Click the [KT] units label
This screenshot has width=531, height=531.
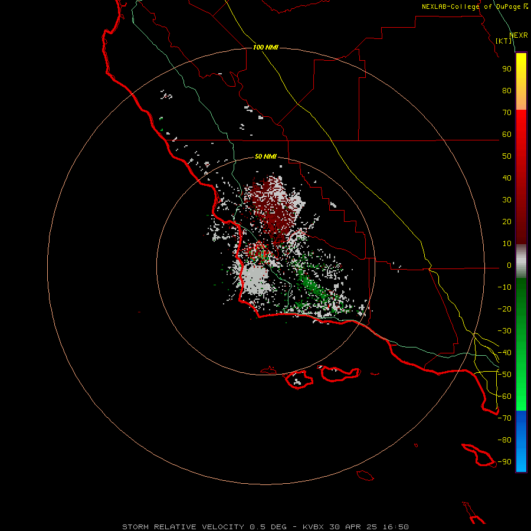504,41
